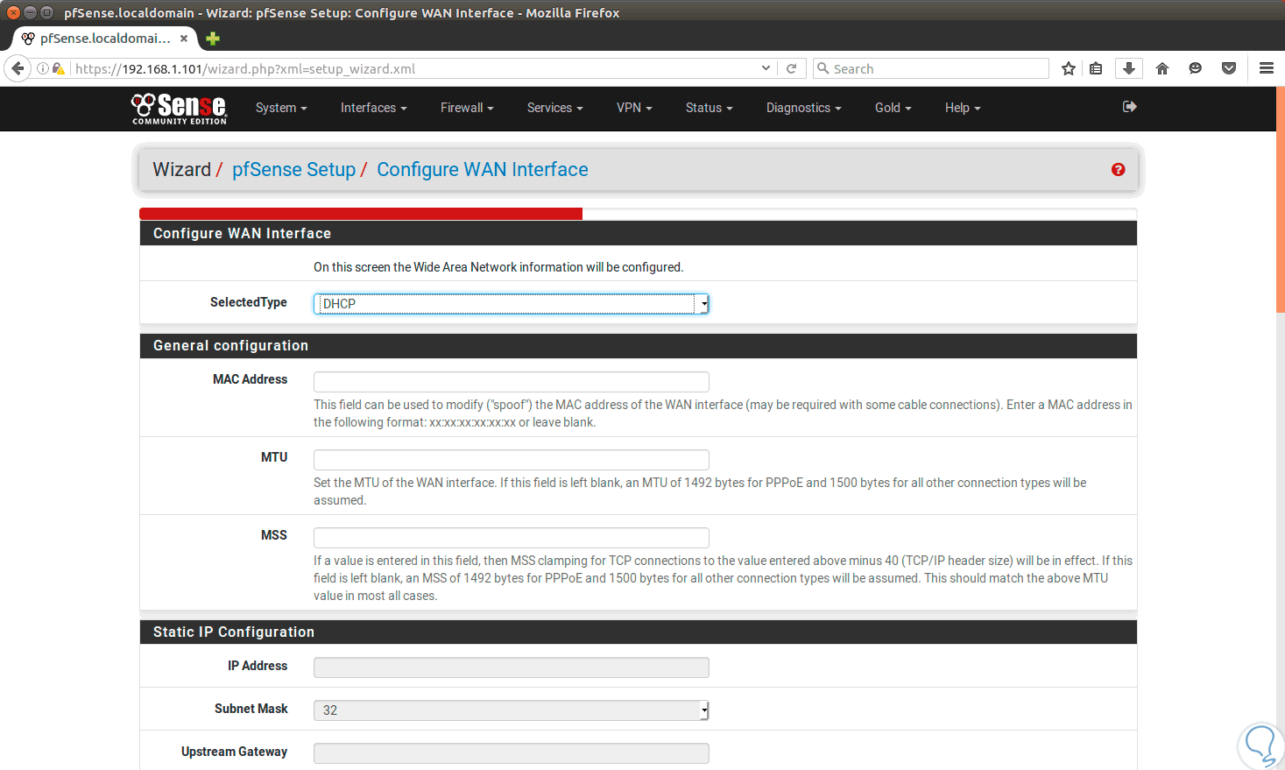This screenshot has width=1285, height=770.
Task: Click the disabled Upstream Gateway field
Action: (x=512, y=753)
